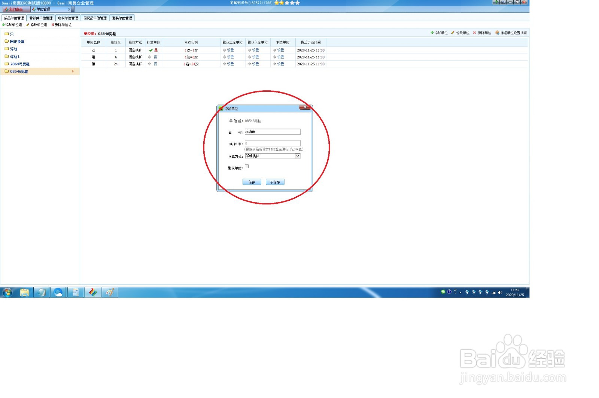Viewport: 599px width, 398px height.
Task: Switch to 零部件单位管理 tab
Action: click(x=41, y=18)
